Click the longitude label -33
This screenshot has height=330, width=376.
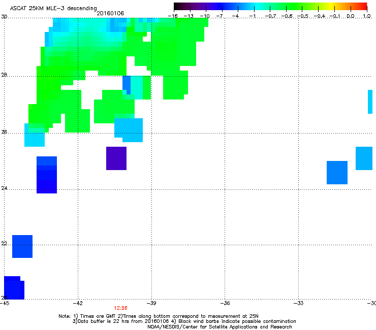coord(299,304)
